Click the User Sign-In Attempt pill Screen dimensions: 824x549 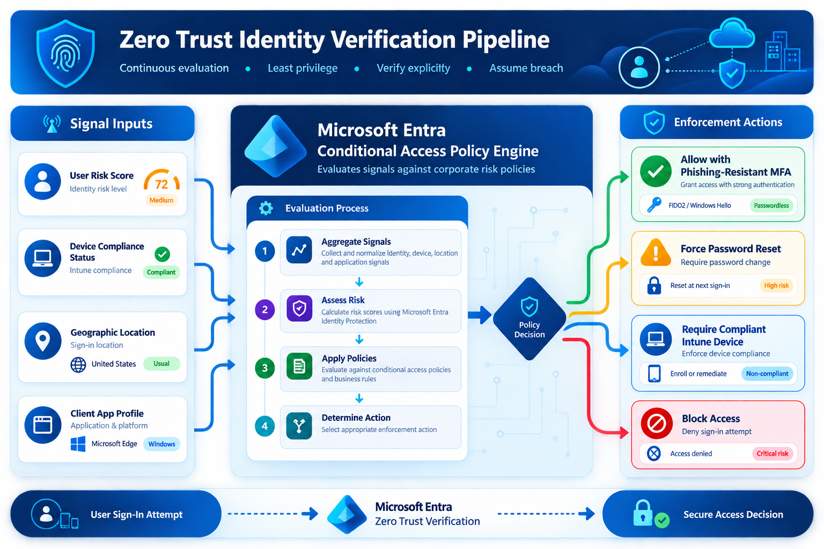click(116, 514)
